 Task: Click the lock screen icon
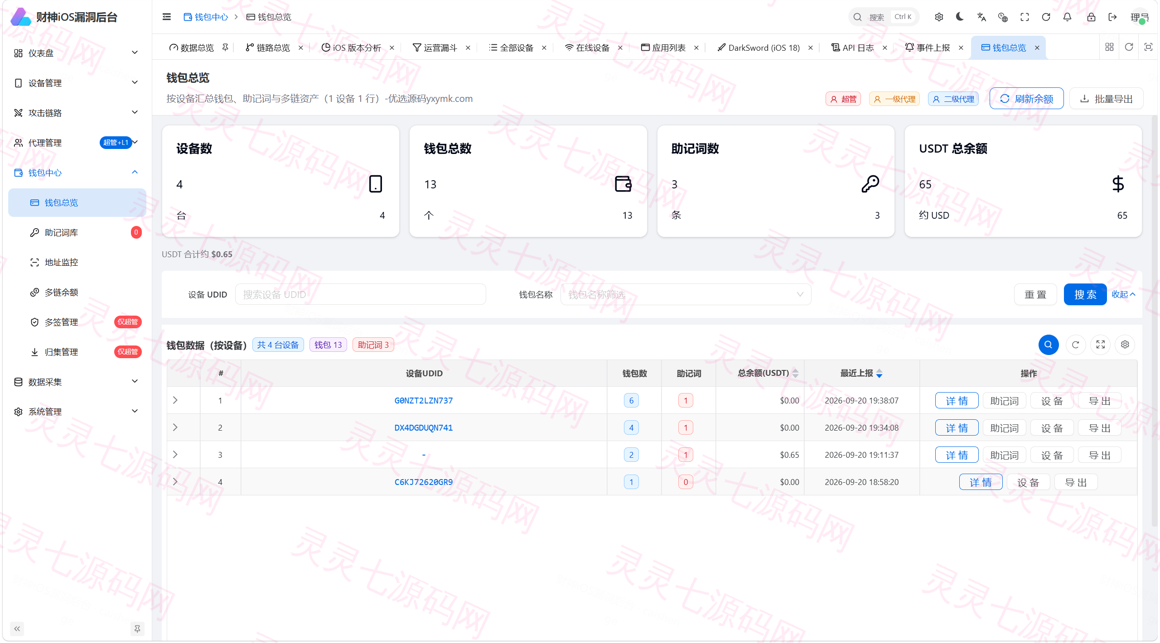[x=1091, y=17]
